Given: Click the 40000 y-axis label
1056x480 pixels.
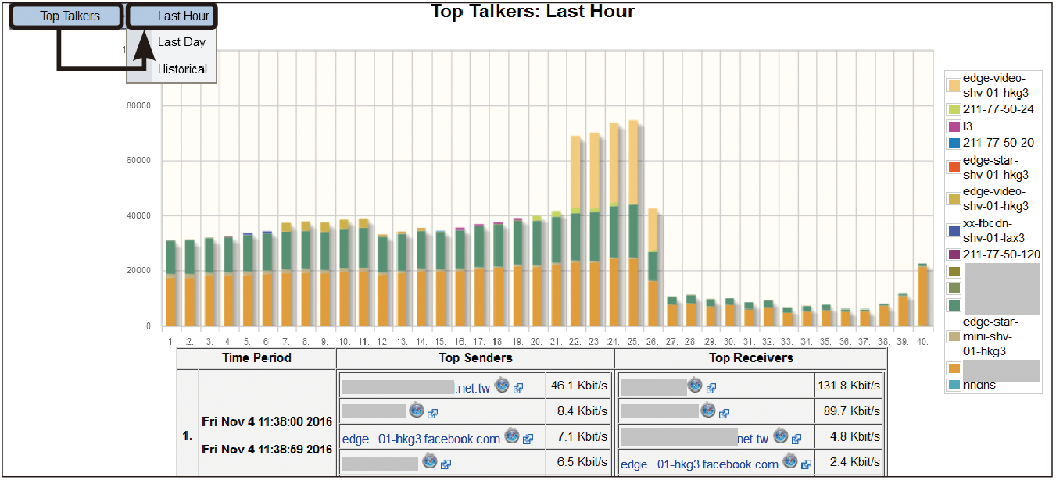Looking at the screenshot, I should 138,216.
